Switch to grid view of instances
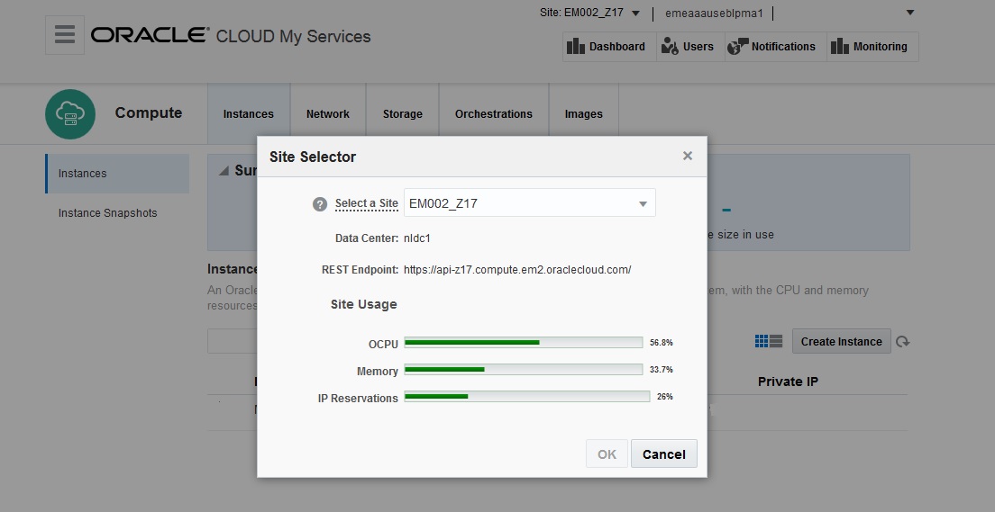995x512 pixels. tap(762, 341)
